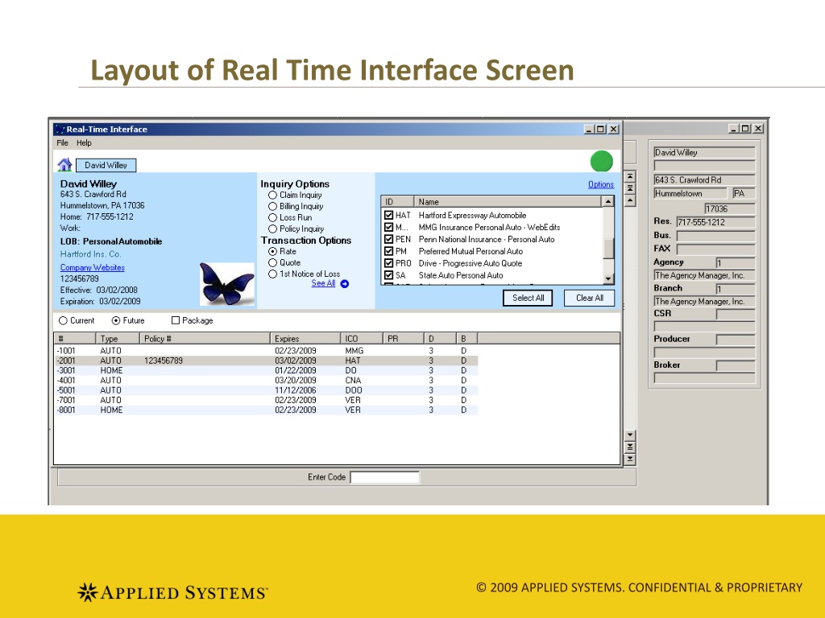Select policy row -1001 AUTO MMG

point(266,351)
